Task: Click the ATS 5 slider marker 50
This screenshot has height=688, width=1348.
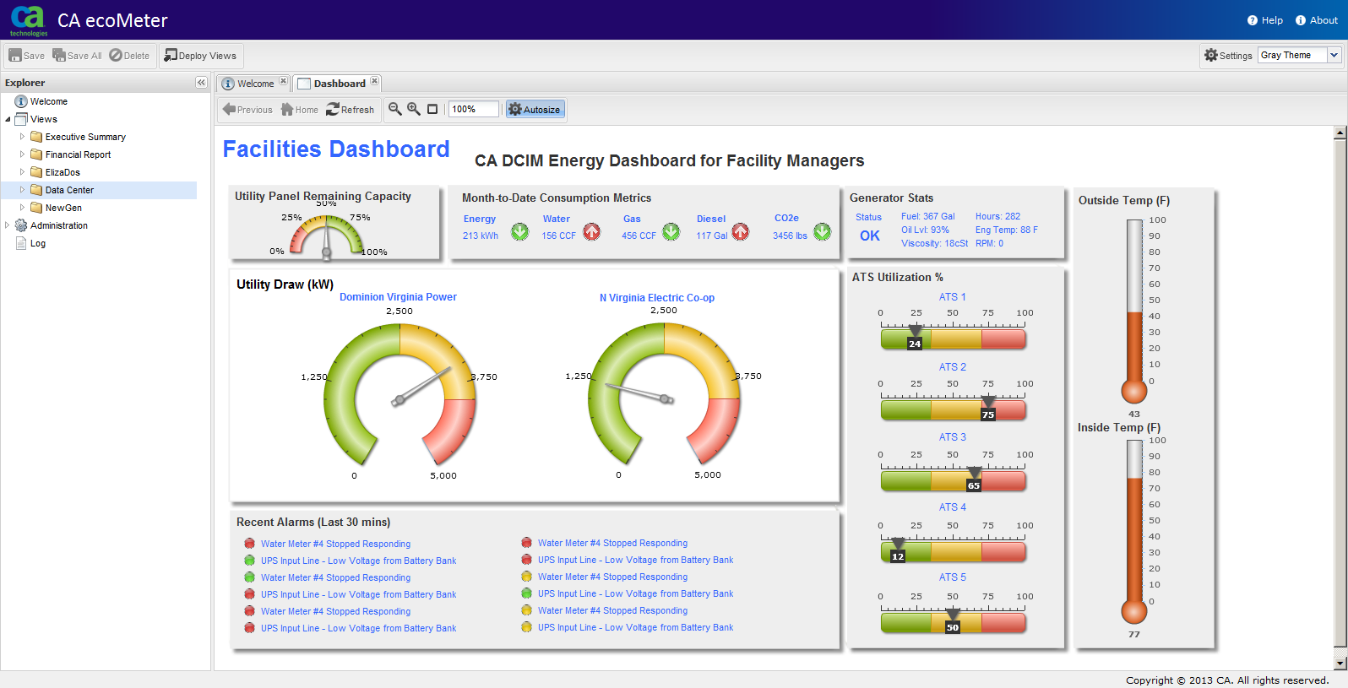Action: 953,621
